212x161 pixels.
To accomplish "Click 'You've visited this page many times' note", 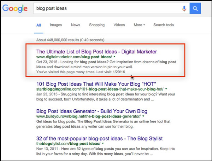I will click(81, 72).
